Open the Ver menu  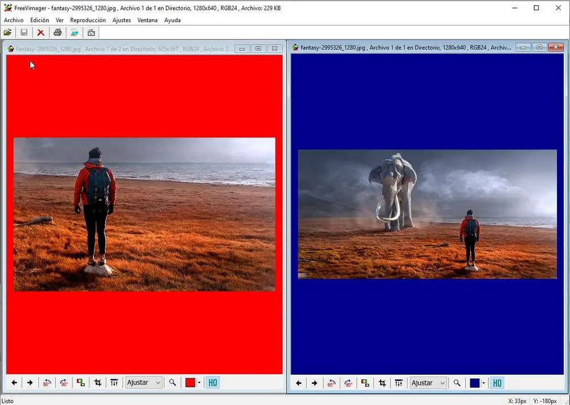[x=60, y=20]
